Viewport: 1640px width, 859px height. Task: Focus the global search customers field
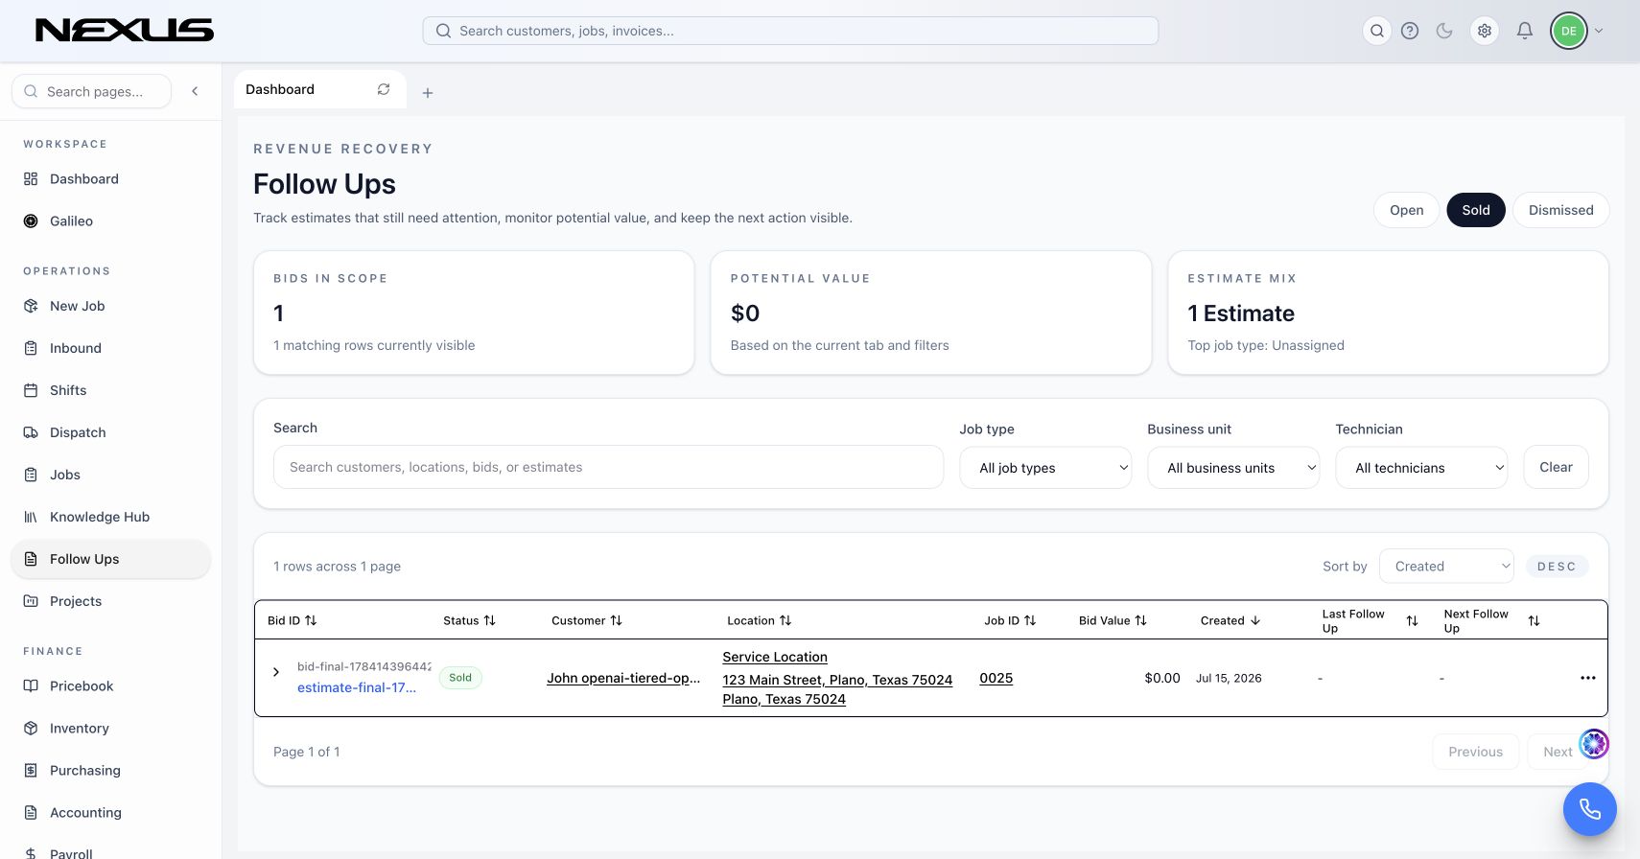790,31
